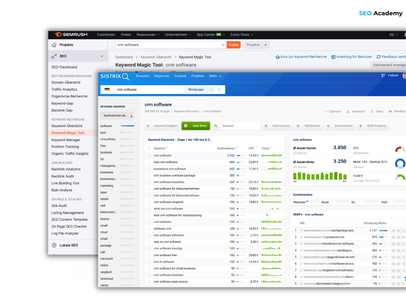
Task: Click the help icon next to the Keyword column header
Action: (167, 148)
